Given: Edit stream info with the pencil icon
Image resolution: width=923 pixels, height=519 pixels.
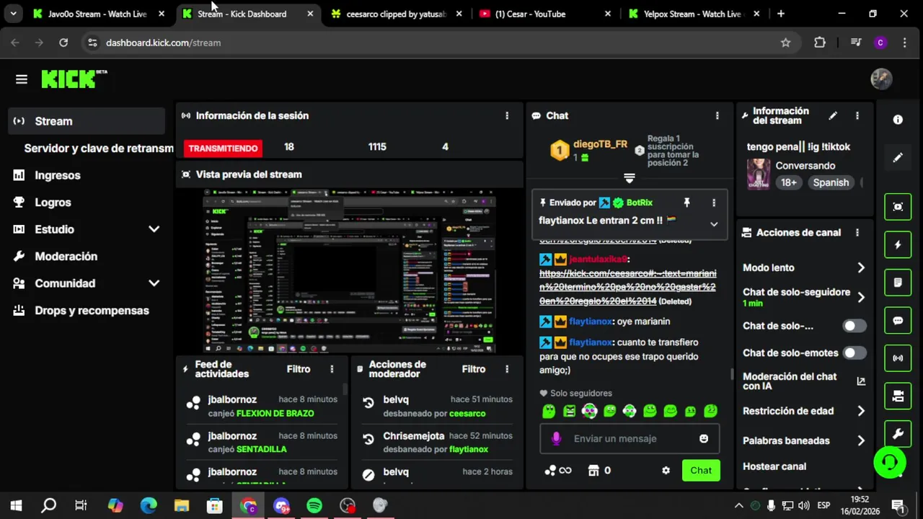Looking at the screenshot, I should click(833, 115).
